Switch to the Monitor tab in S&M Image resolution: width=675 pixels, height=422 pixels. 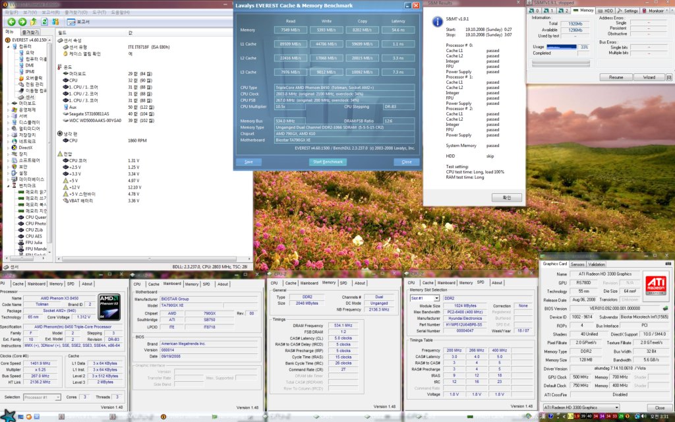pyautogui.click(x=653, y=11)
